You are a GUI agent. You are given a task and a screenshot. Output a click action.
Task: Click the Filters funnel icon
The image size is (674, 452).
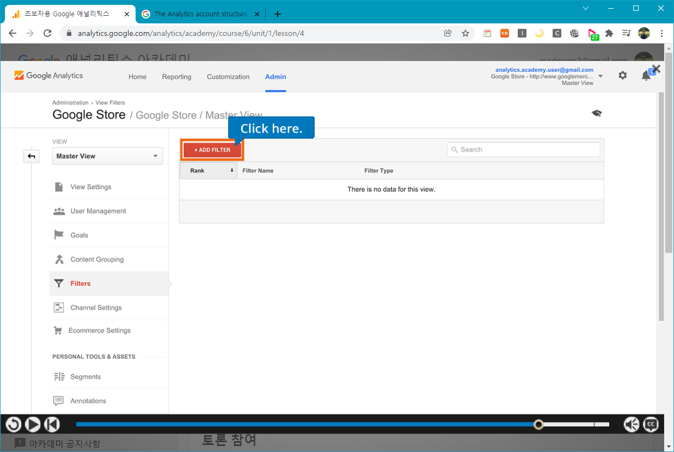click(59, 283)
